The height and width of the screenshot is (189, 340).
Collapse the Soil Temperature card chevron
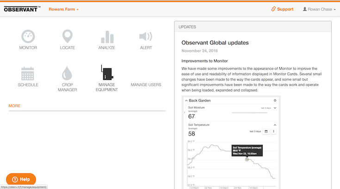point(275,125)
